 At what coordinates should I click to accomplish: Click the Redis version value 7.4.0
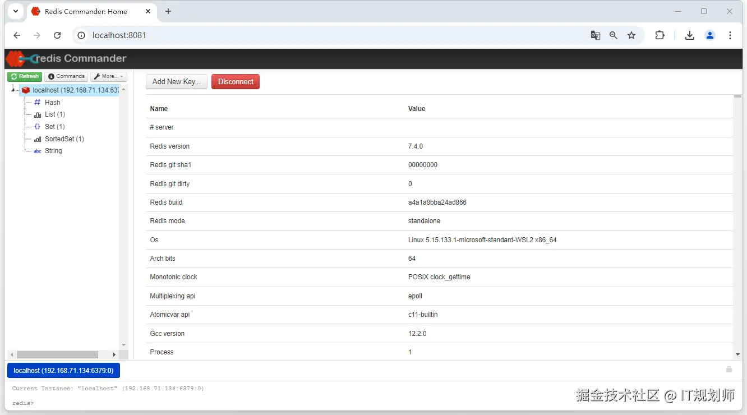coord(416,146)
